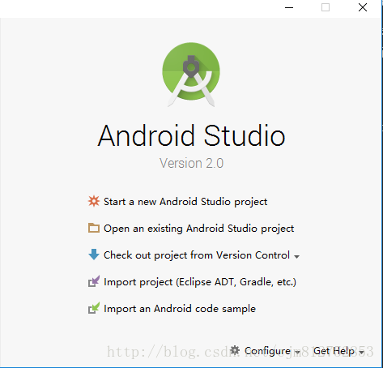Screen dimensions: 383x368
Task: Open an existing Android Studio project
Action: 198,229
